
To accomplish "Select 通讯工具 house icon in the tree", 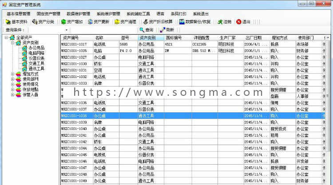I will (24, 69).
